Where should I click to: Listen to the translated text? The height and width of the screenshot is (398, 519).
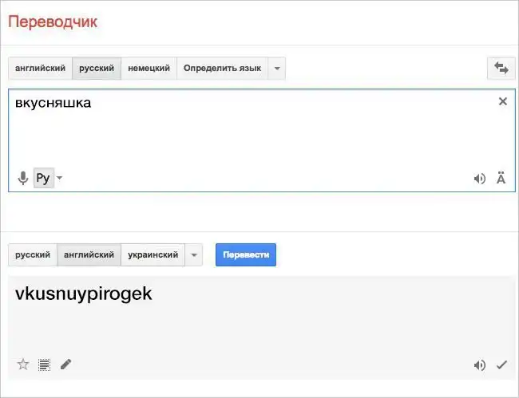click(x=479, y=365)
